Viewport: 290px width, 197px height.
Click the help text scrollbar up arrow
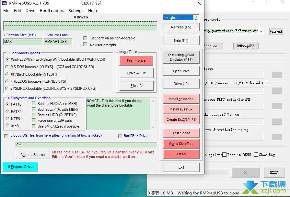pos(153,101)
